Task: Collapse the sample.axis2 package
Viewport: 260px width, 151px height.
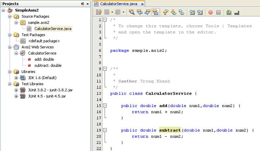Action: pos(16,22)
